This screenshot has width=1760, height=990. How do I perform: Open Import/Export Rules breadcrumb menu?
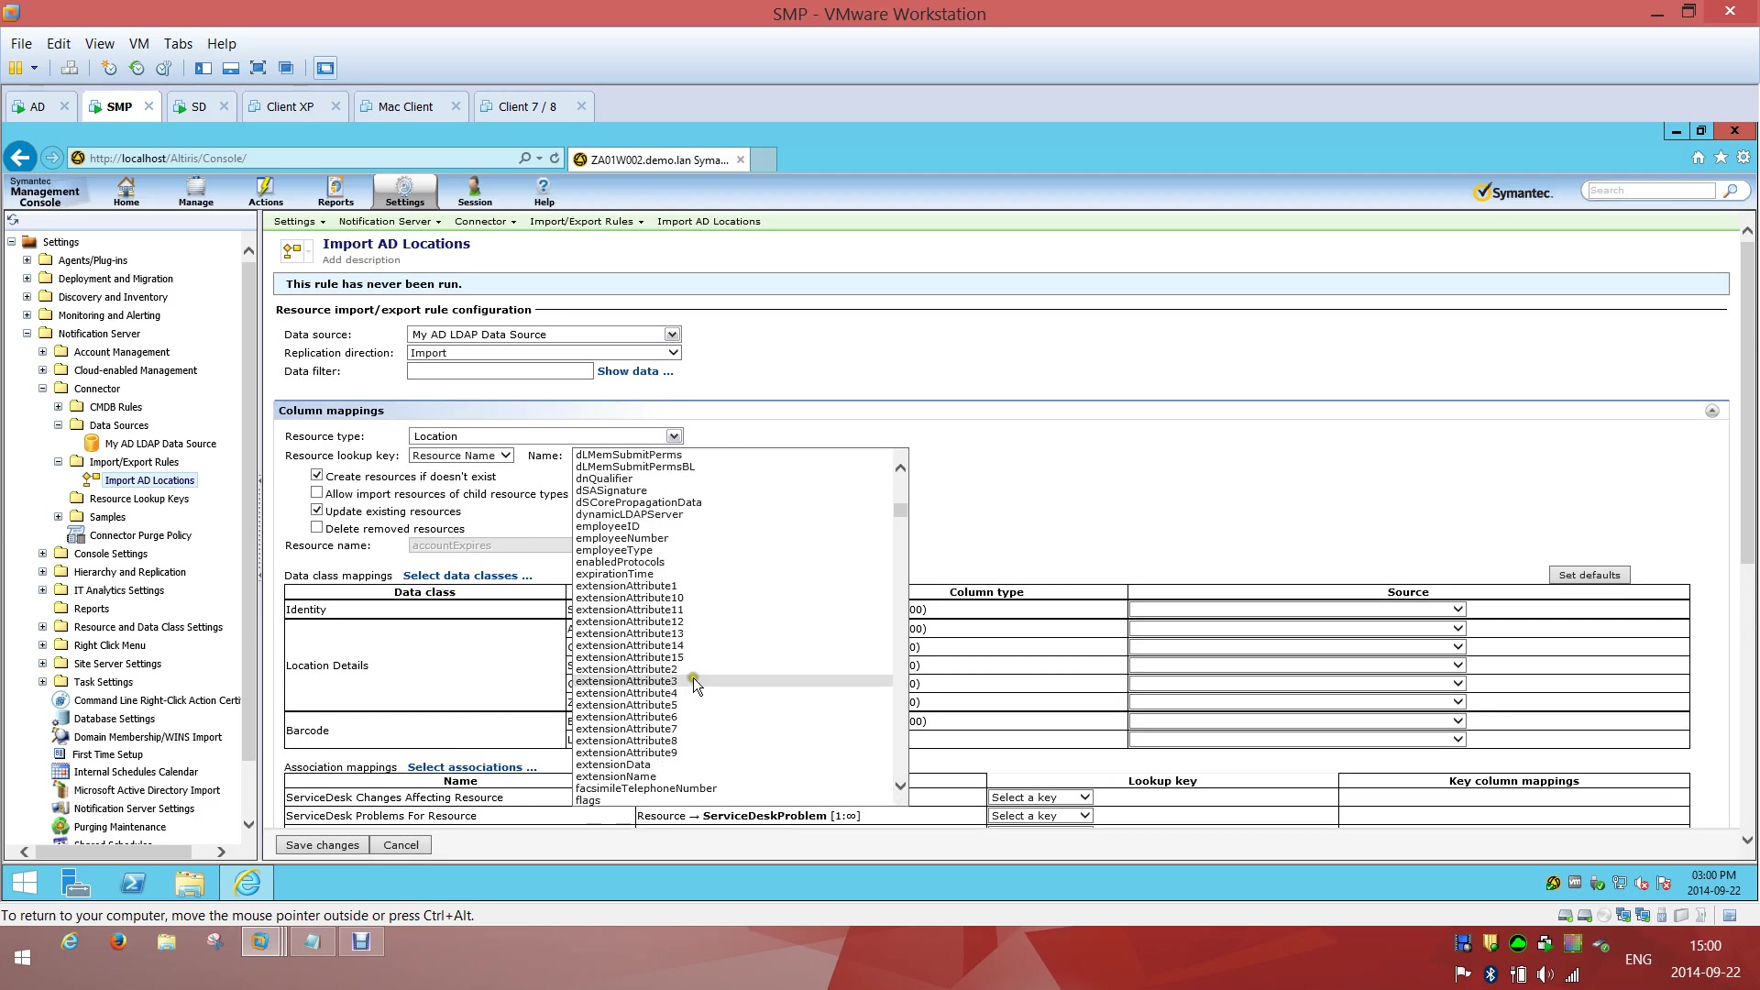[587, 221]
